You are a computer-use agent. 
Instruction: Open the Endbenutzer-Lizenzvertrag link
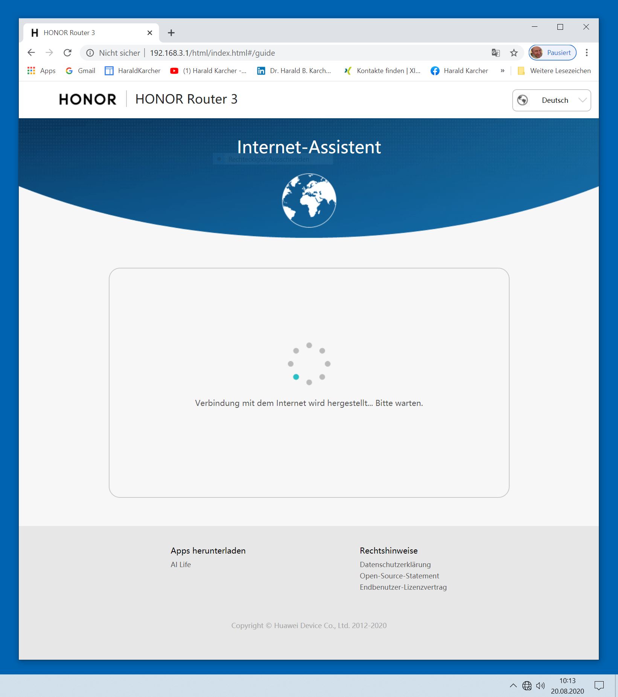403,587
